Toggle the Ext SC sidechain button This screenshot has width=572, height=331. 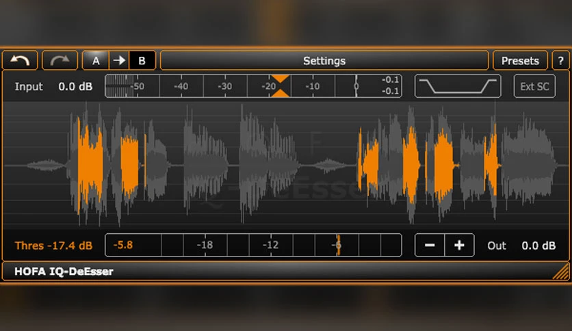click(534, 86)
